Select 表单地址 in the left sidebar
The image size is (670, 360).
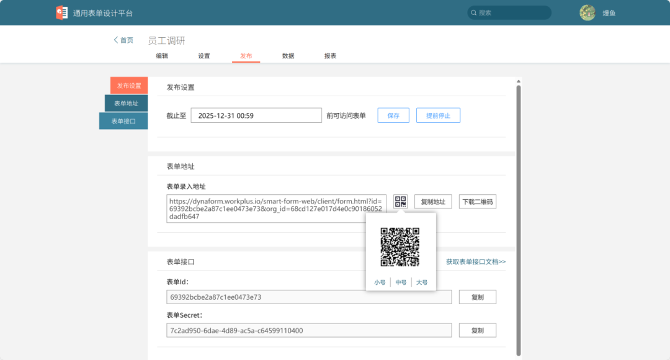[126, 103]
